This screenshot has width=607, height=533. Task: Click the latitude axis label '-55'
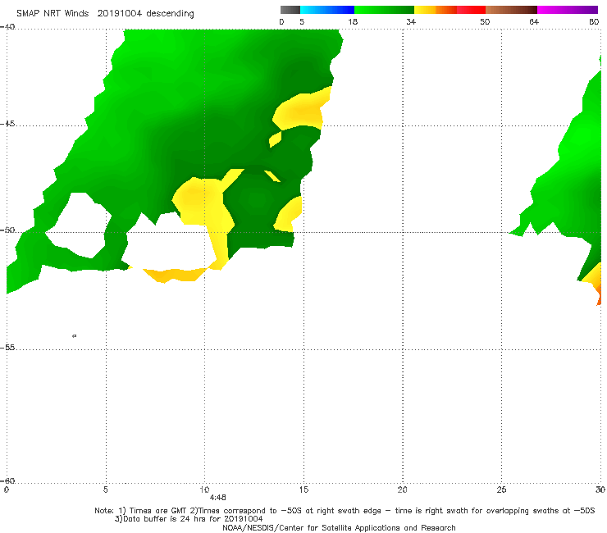[7, 348]
